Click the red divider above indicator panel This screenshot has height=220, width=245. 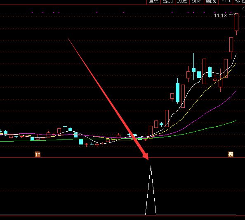click(122, 157)
